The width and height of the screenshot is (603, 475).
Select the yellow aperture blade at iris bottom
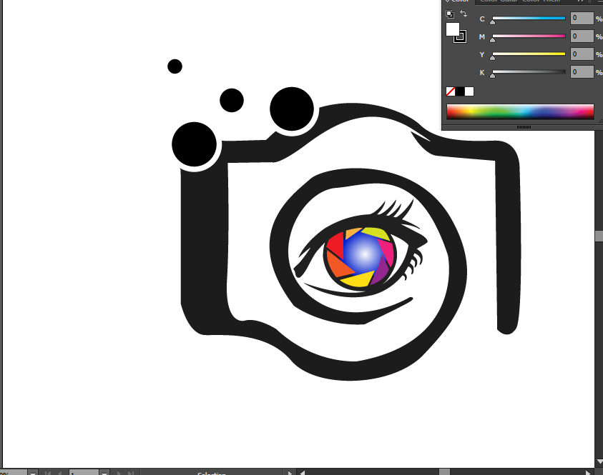(357, 279)
